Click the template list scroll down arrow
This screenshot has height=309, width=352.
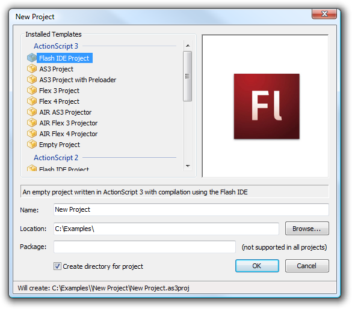coord(188,166)
